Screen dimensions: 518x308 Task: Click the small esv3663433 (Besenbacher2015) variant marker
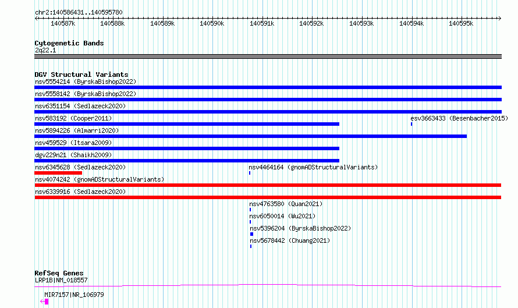[411, 124]
